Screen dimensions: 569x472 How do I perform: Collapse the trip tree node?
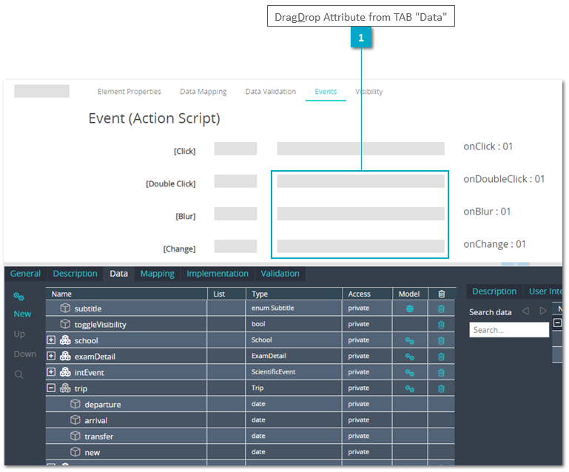pos(51,388)
